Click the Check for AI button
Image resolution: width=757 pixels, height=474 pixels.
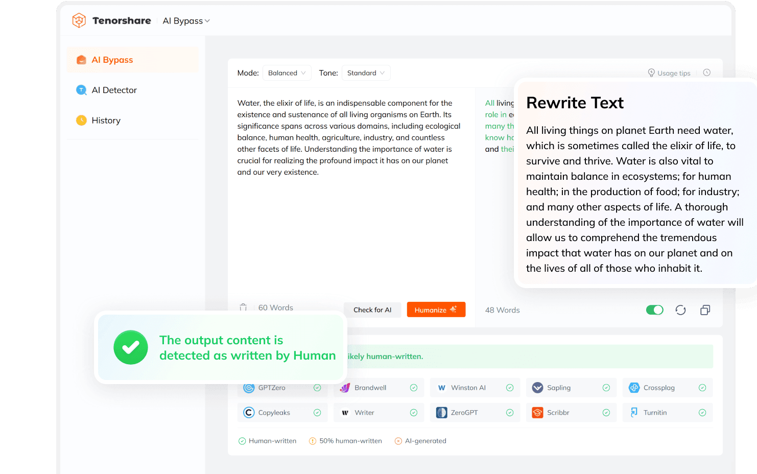[x=372, y=310]
